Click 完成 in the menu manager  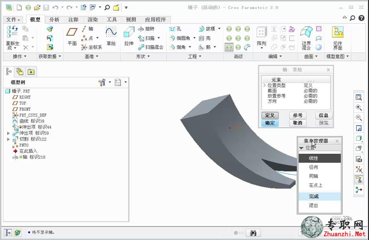point(319,196)
